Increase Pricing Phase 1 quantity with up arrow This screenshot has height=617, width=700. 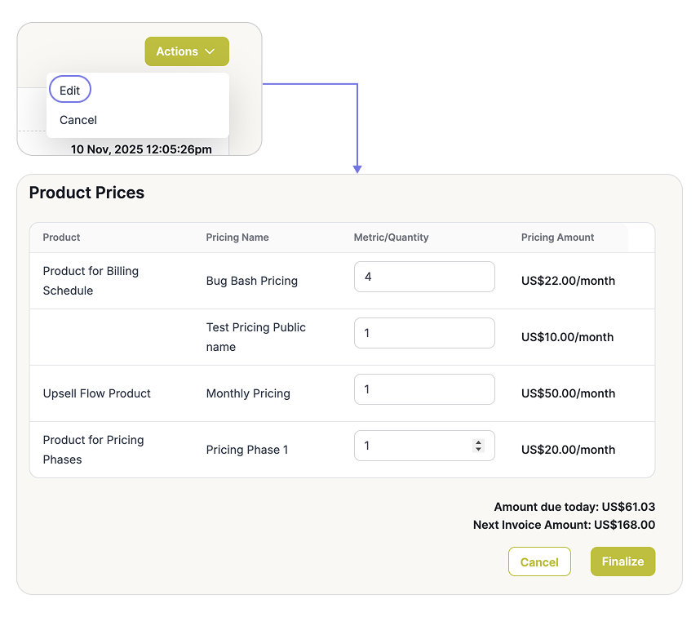[478, 442]
